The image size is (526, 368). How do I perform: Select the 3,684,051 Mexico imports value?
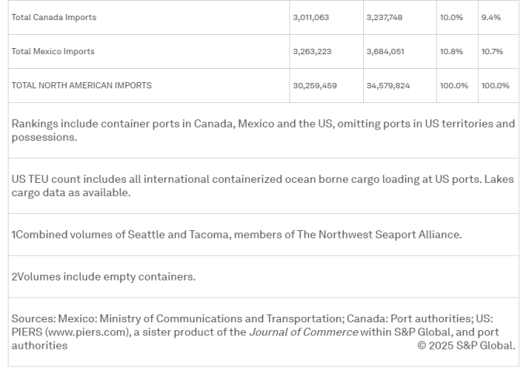coord(385,52)
